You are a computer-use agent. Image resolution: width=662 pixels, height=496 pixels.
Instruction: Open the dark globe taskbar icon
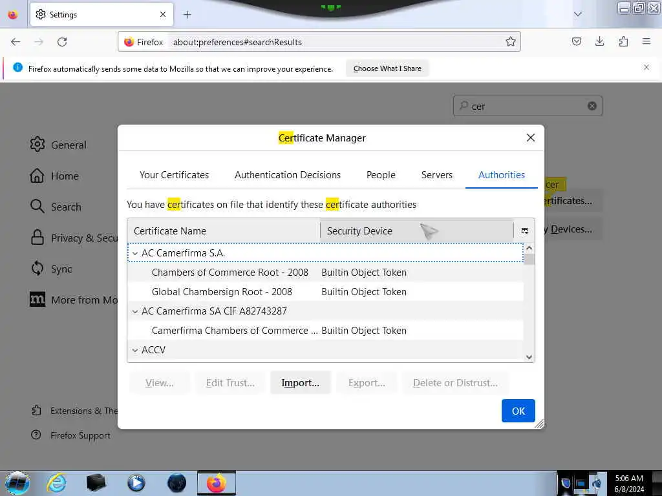coord(176,483)
